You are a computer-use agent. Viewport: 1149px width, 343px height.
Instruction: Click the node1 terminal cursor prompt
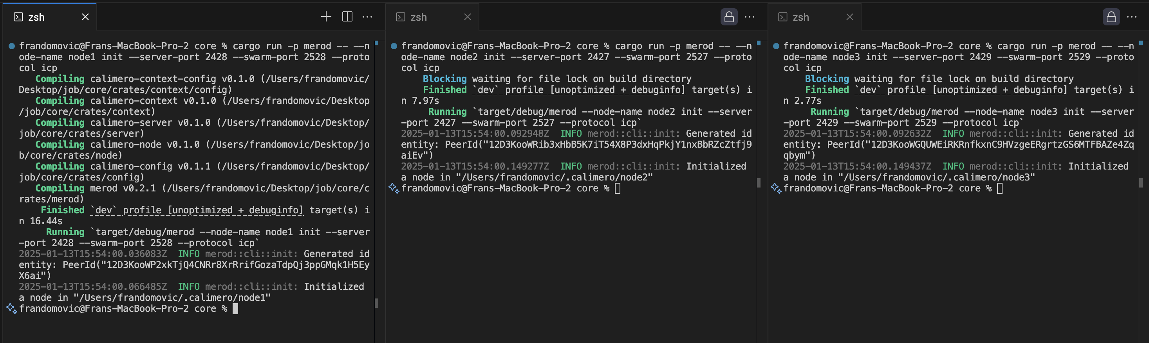[x=235, y=308]
